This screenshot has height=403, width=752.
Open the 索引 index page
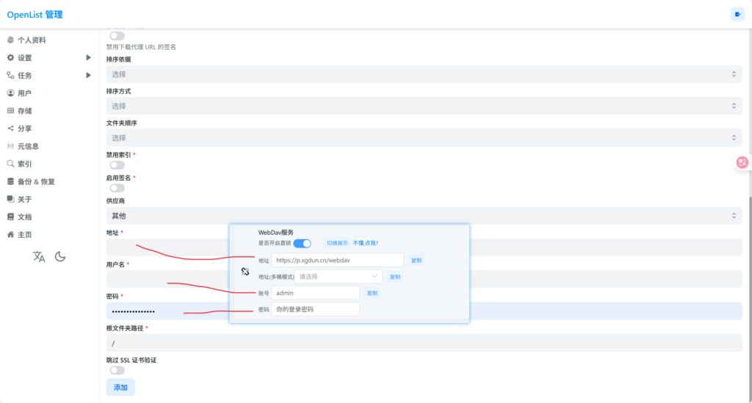pyautogui.click(x=24, y=164)
